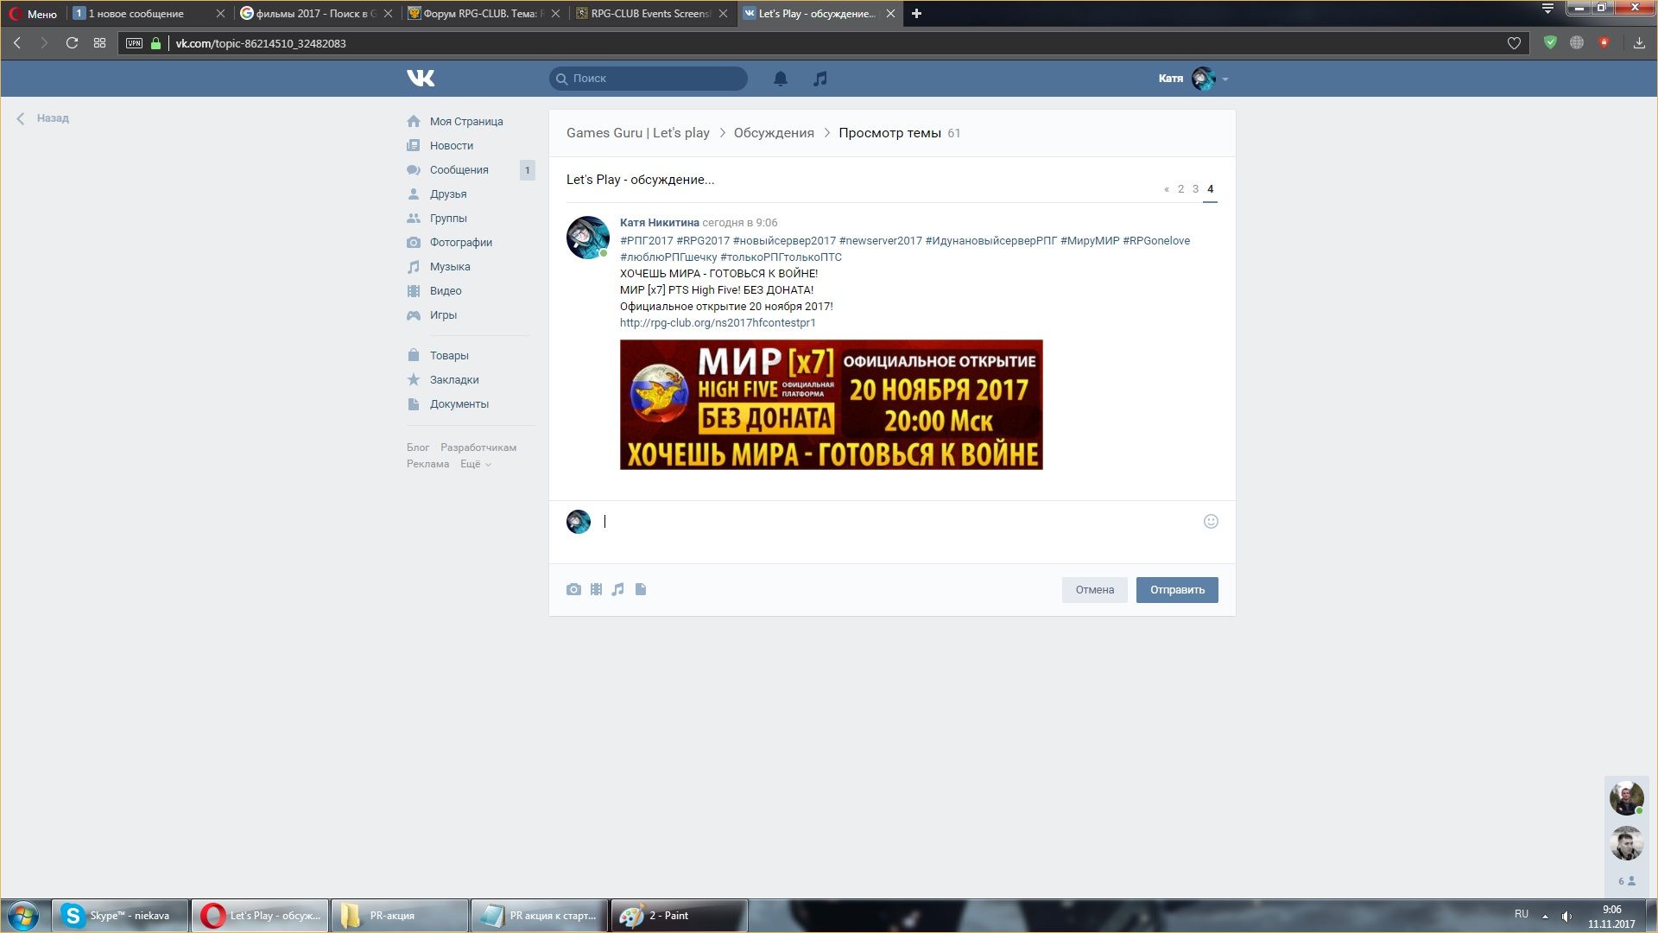The width and height of the screenshot is (1658, 933).
Task: Focus the comment text field
Action: [898, 522]
